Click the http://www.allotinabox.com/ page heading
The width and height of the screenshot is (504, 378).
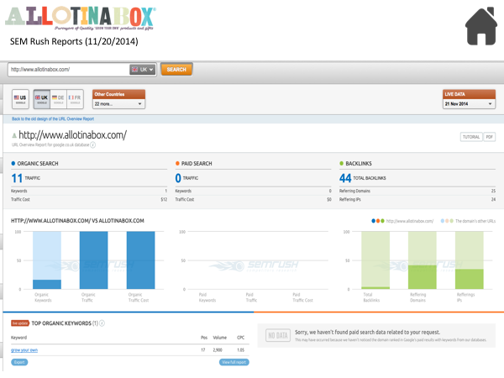(x=72, y=135)
